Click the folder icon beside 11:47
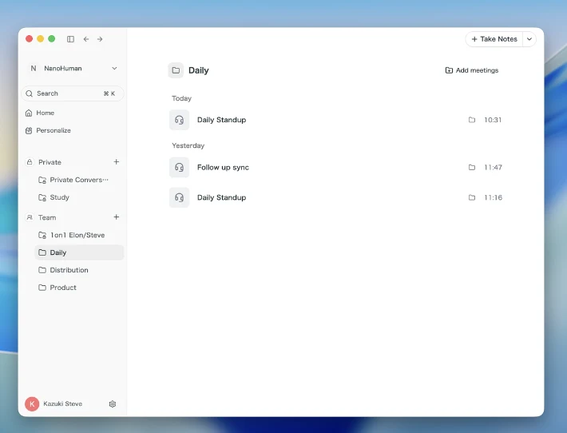The height and width of the screenshot is (433, 567). (x=472, y=167)
